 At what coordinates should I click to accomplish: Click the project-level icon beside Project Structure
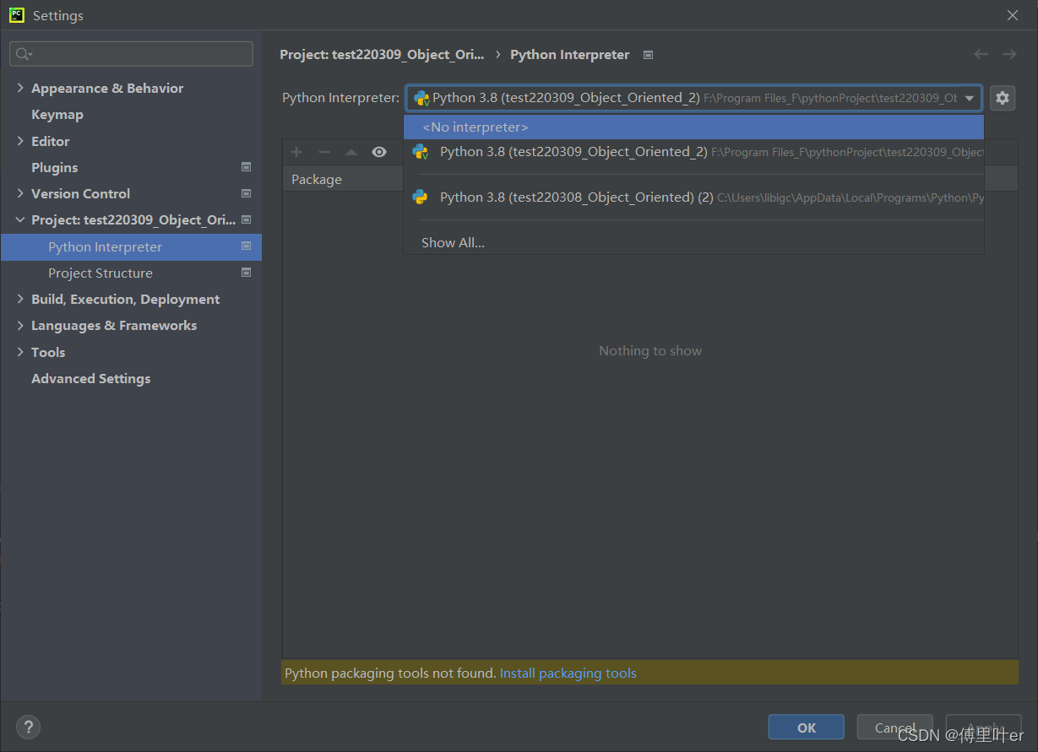pyautogui.click(x=246, y=273)
